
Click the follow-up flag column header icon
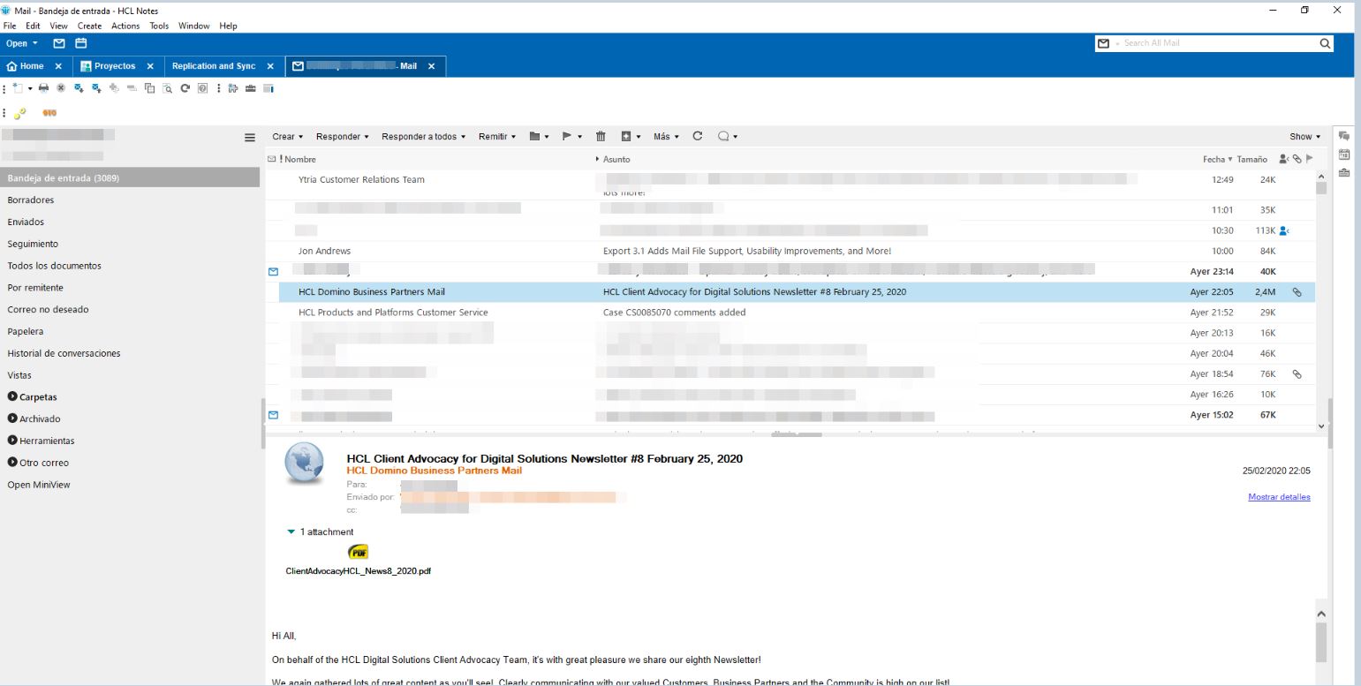1310,159
